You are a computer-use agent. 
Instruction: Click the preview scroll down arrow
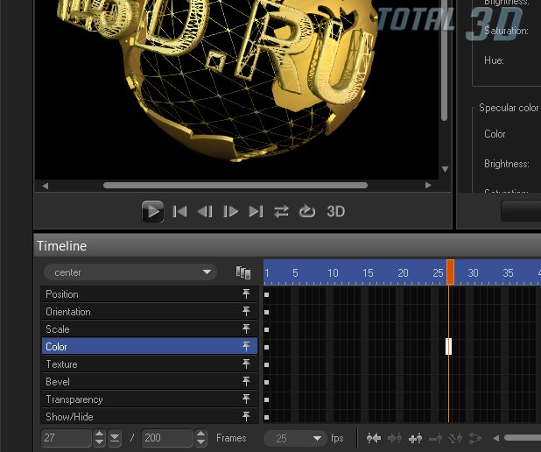tap(445, 169)
